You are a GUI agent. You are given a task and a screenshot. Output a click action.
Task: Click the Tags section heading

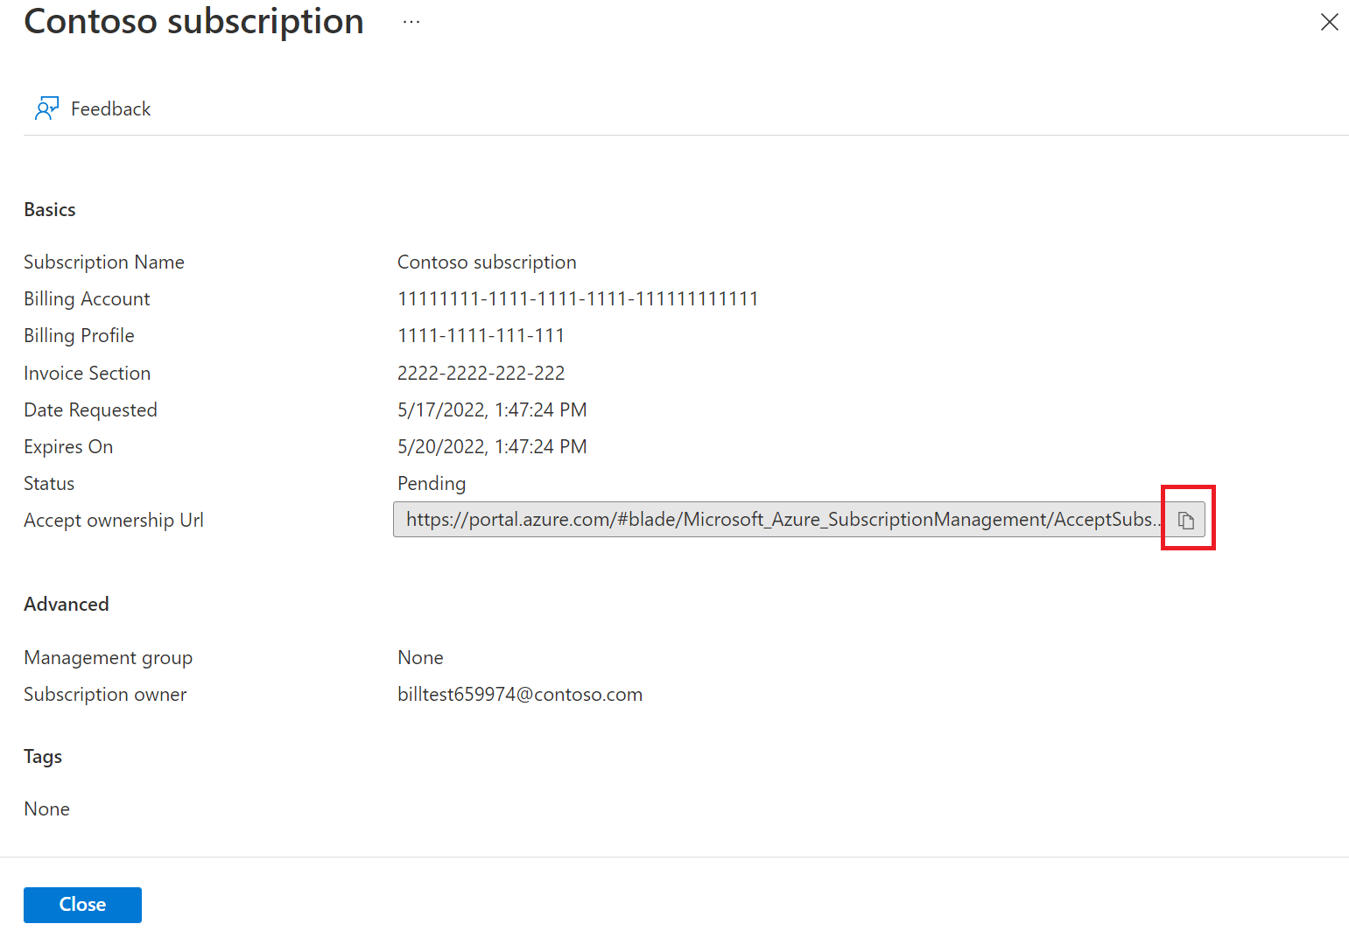coord(43,756)
